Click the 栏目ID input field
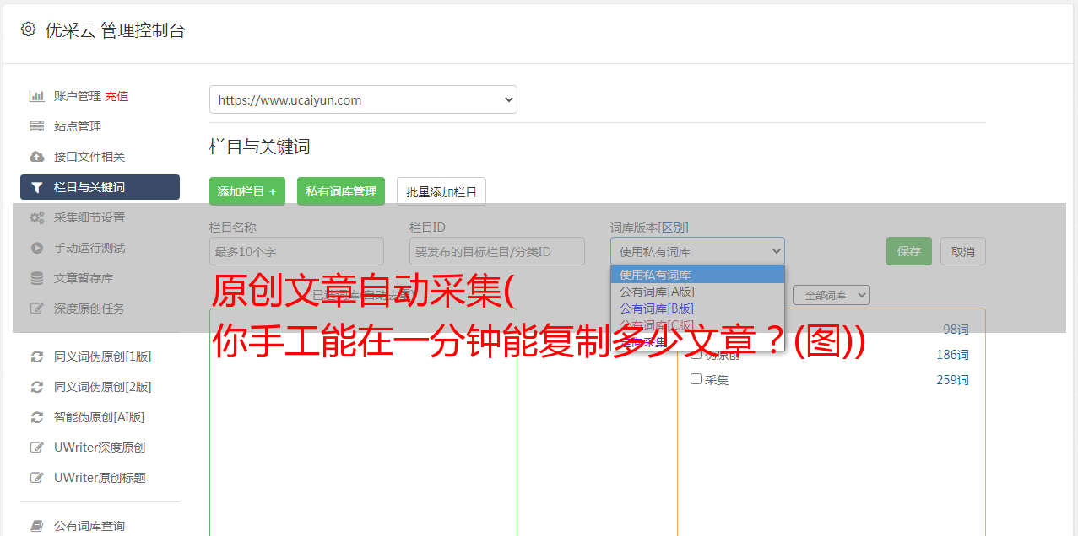The width and height of the screenshot is (1078, 536). pos(497,251)
